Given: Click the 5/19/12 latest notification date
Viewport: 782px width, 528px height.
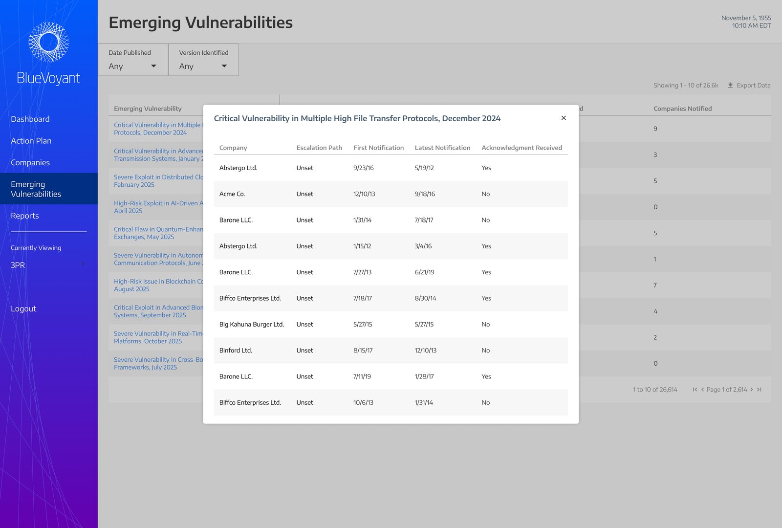Looking at the screenshot, I should pos(424,168).
